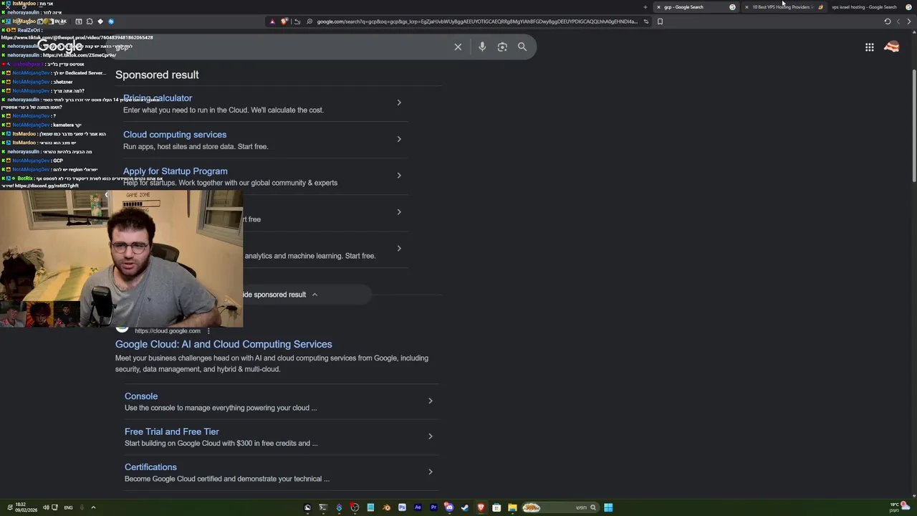Open 'Apply for Startup Program' link
This screenshot has height=516, width=917.
pyautogui.click(x=176, y=171)
